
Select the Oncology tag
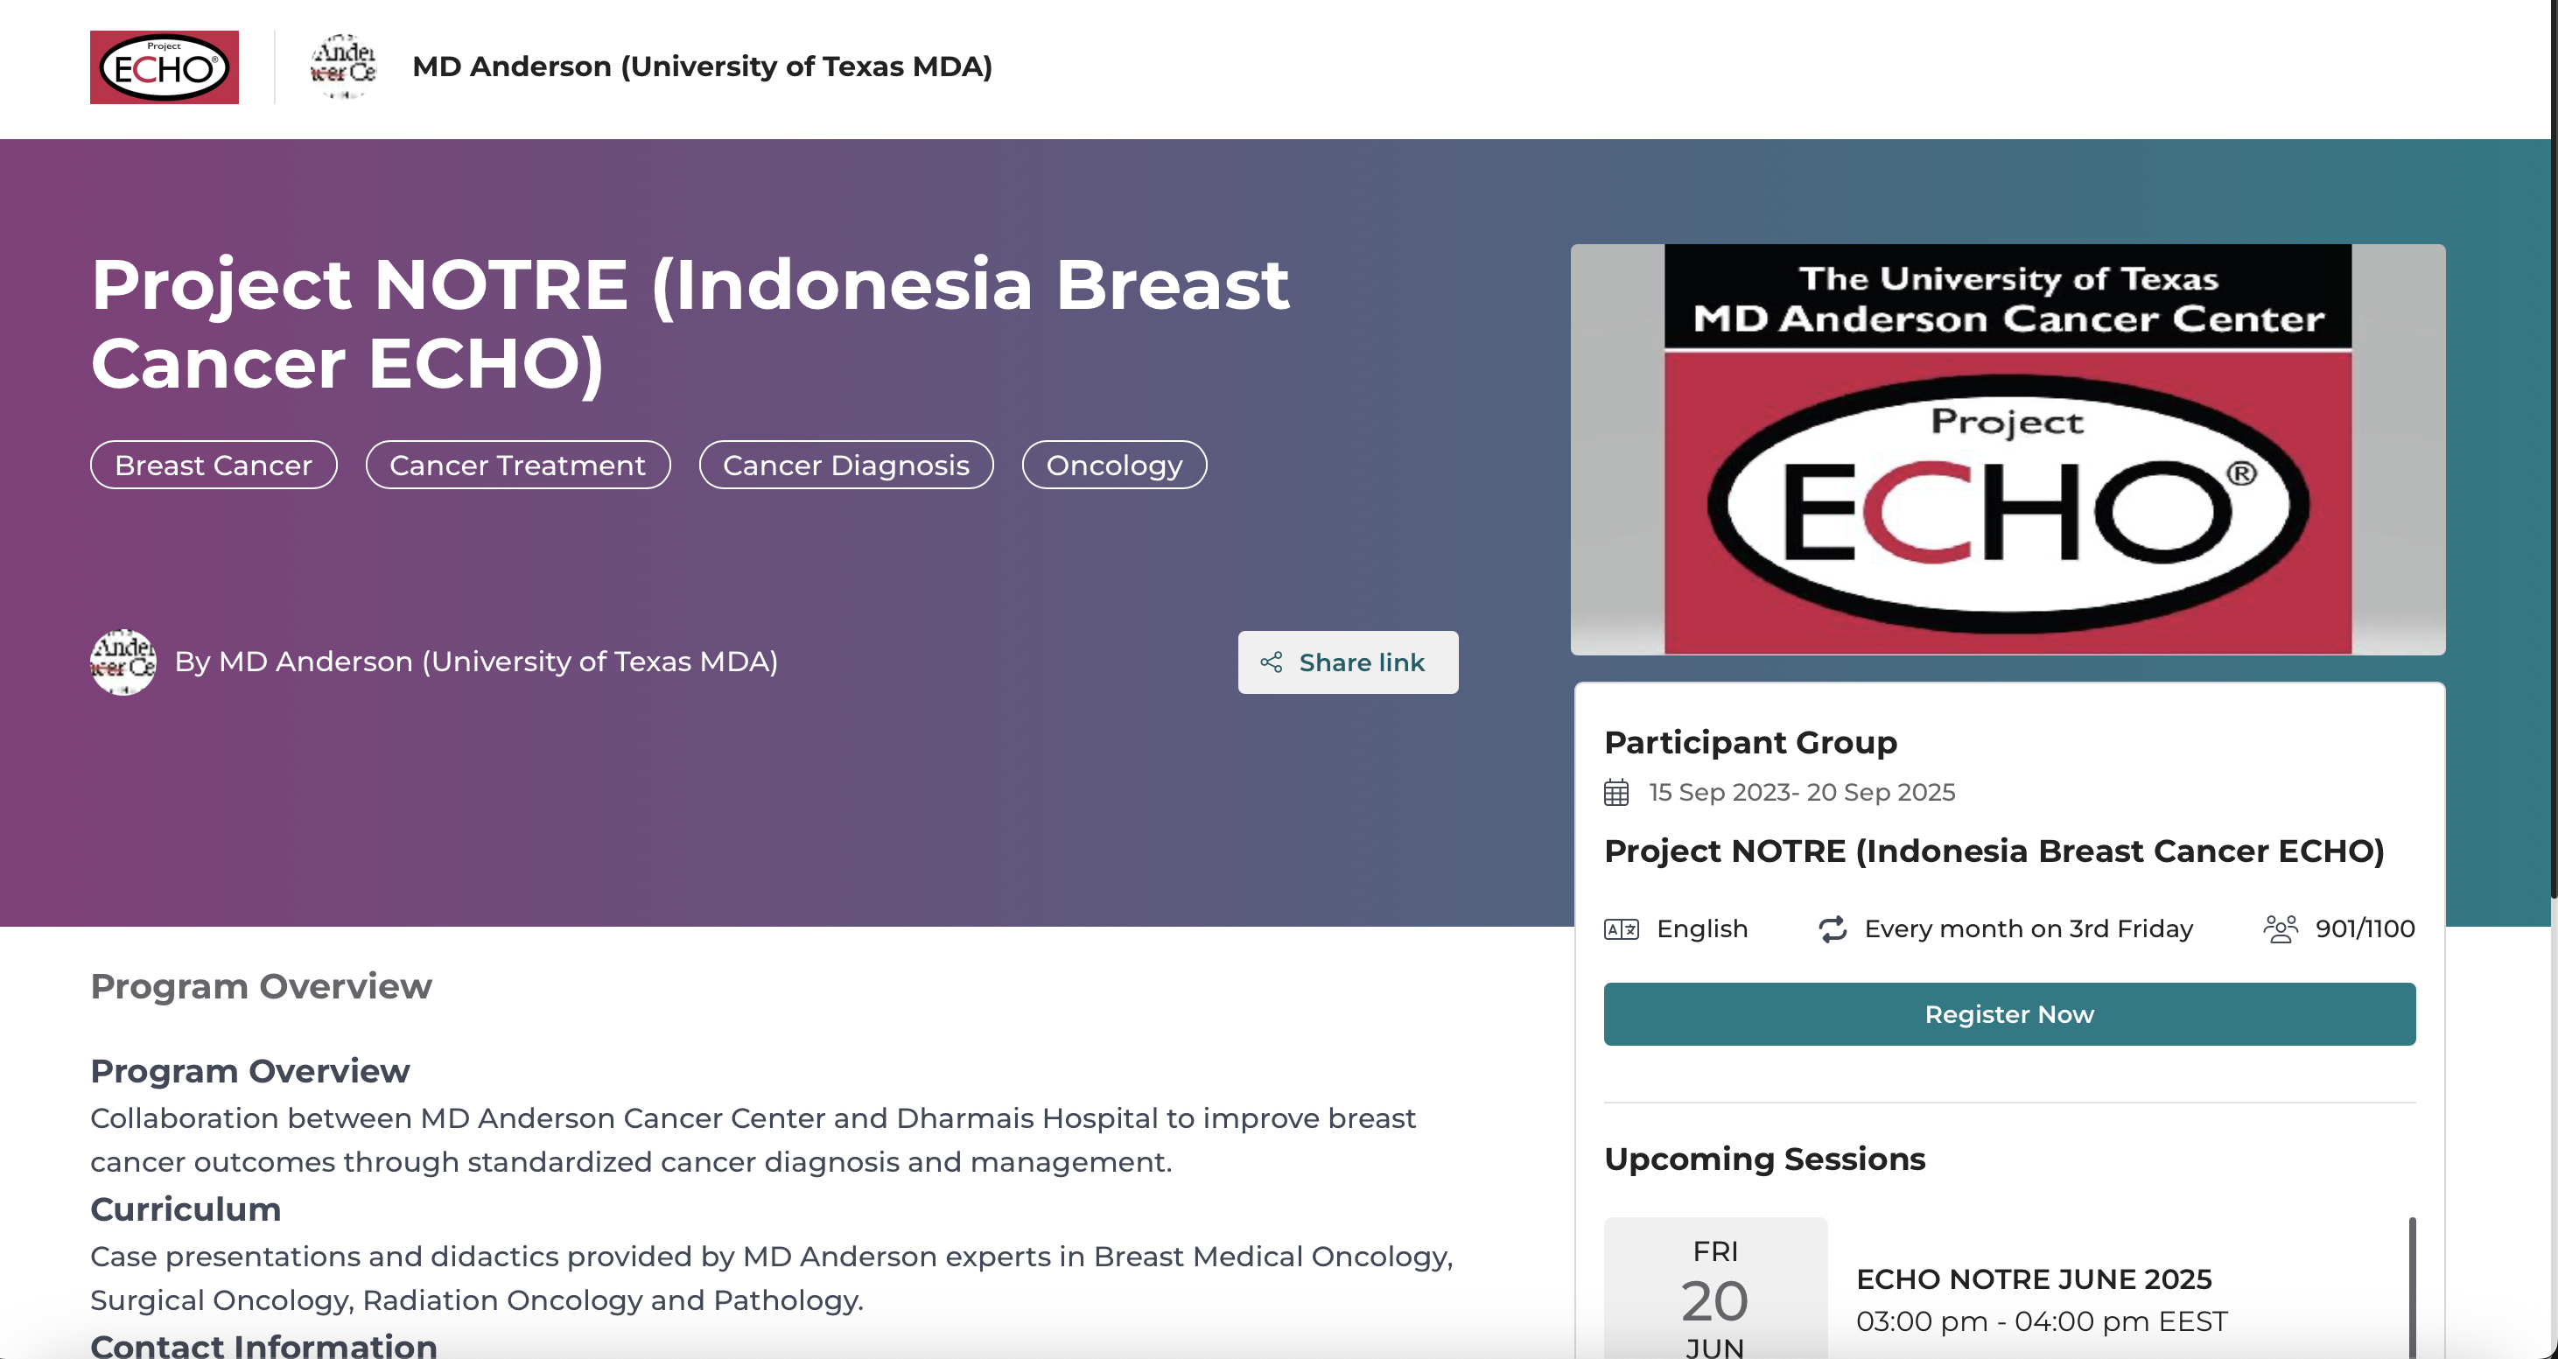1114,465
